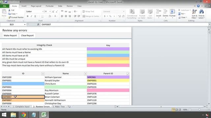Open Parent ID column filter dropdown

coord(128,74)
